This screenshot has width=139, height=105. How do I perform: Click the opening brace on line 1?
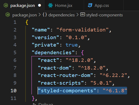[x=27, y=22]
